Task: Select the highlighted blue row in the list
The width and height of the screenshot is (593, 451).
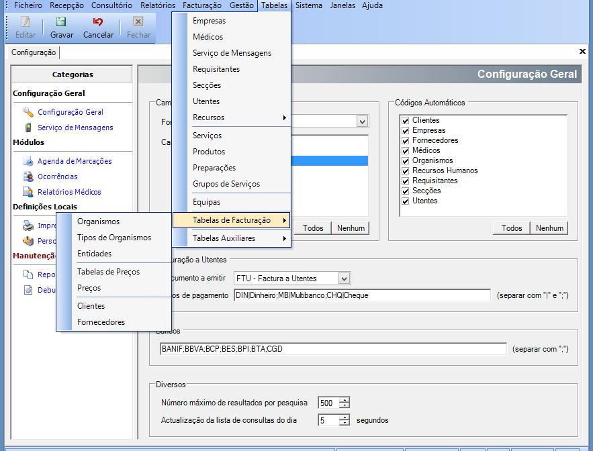Action: (329, 160)
